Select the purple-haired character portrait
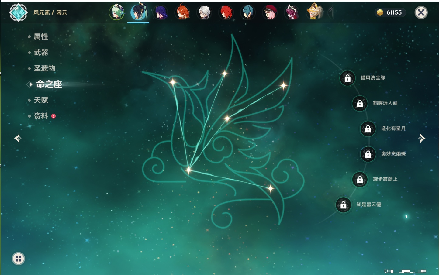This screenshot has width=439, height=275. [161, 12]
